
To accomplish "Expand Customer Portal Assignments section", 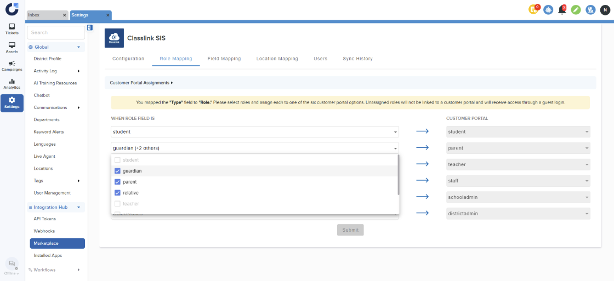I will coord(141,83).
